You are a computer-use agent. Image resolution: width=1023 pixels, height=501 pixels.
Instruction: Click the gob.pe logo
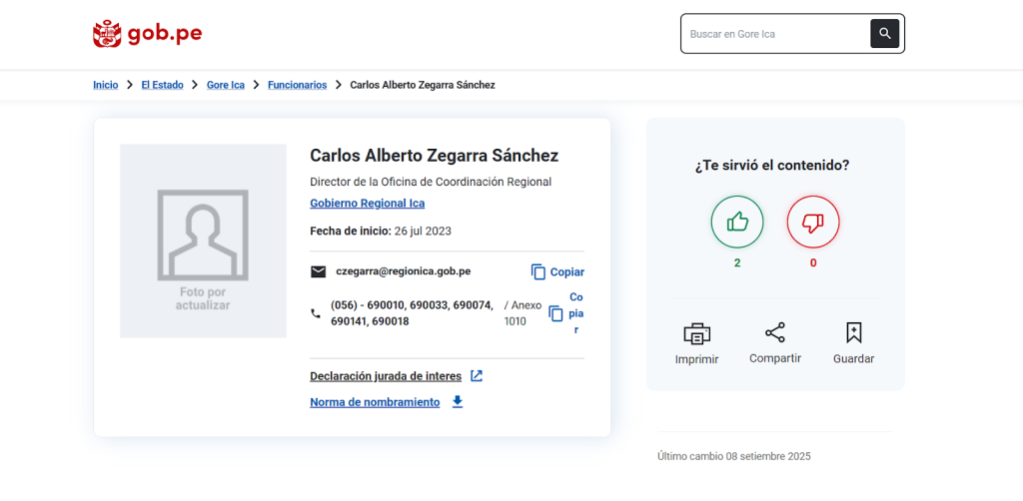click(x=147, y=34)
